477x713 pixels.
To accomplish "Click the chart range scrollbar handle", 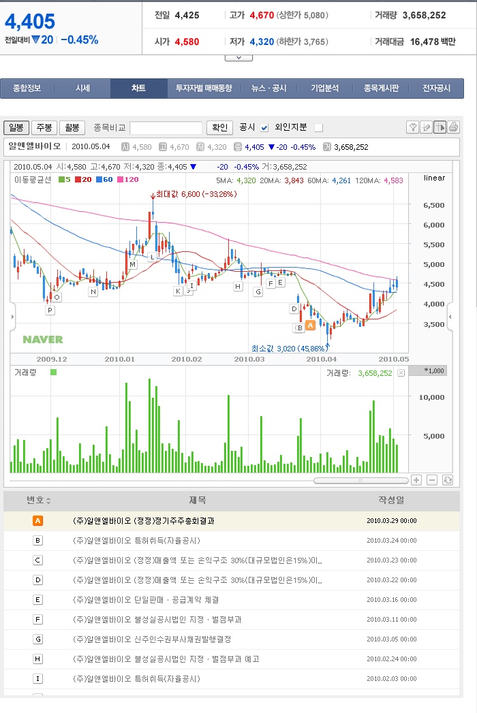I will pyautogui.click(x=361, y=481).
